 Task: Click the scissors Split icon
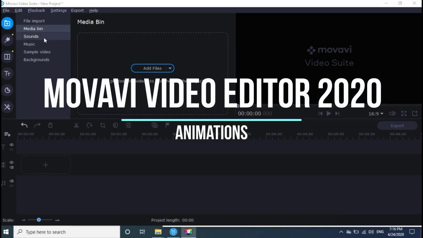(x=76, y=125)
